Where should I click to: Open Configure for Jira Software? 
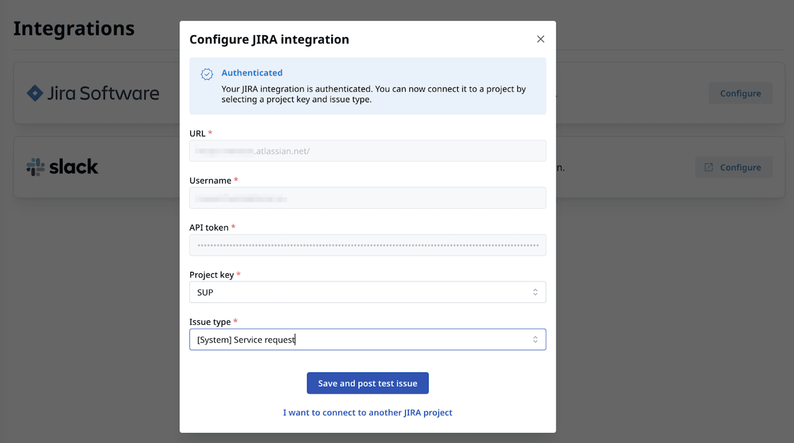740,93
